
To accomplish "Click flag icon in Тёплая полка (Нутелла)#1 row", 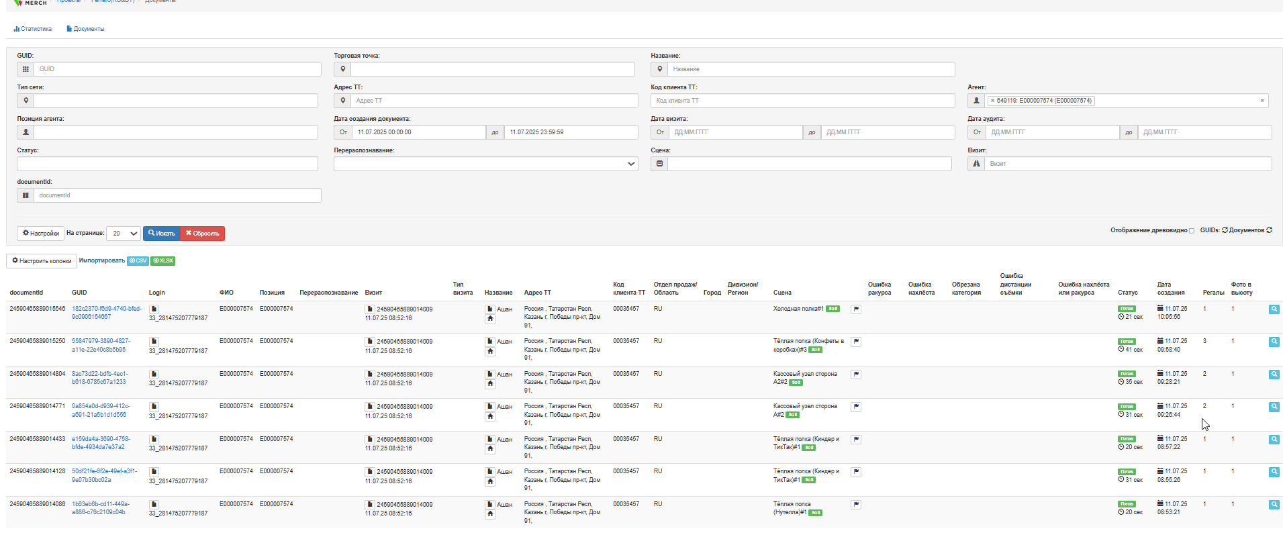I will click(x=856, y=505).
